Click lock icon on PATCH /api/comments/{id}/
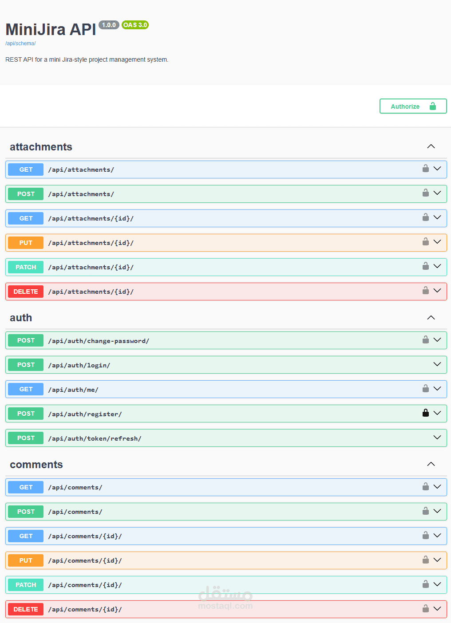Image resolution: width=451 pixels, height=623 pixels. point(426,584)
